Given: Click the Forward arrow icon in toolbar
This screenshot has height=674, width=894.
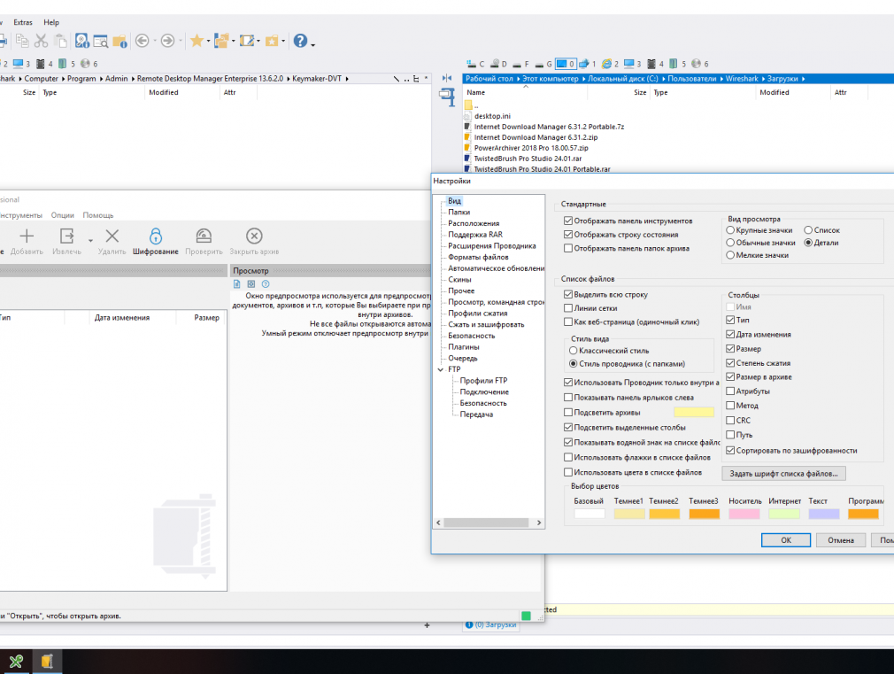Looking at the screenshot, I should point(167,41).
